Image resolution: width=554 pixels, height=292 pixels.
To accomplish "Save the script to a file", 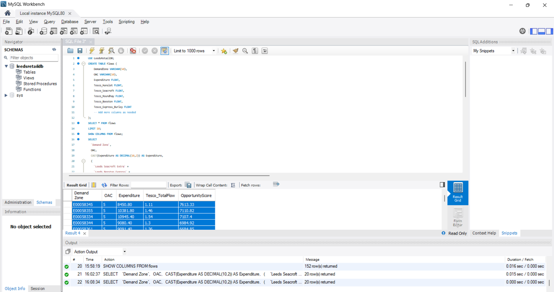I will click(x=80, y=51).
